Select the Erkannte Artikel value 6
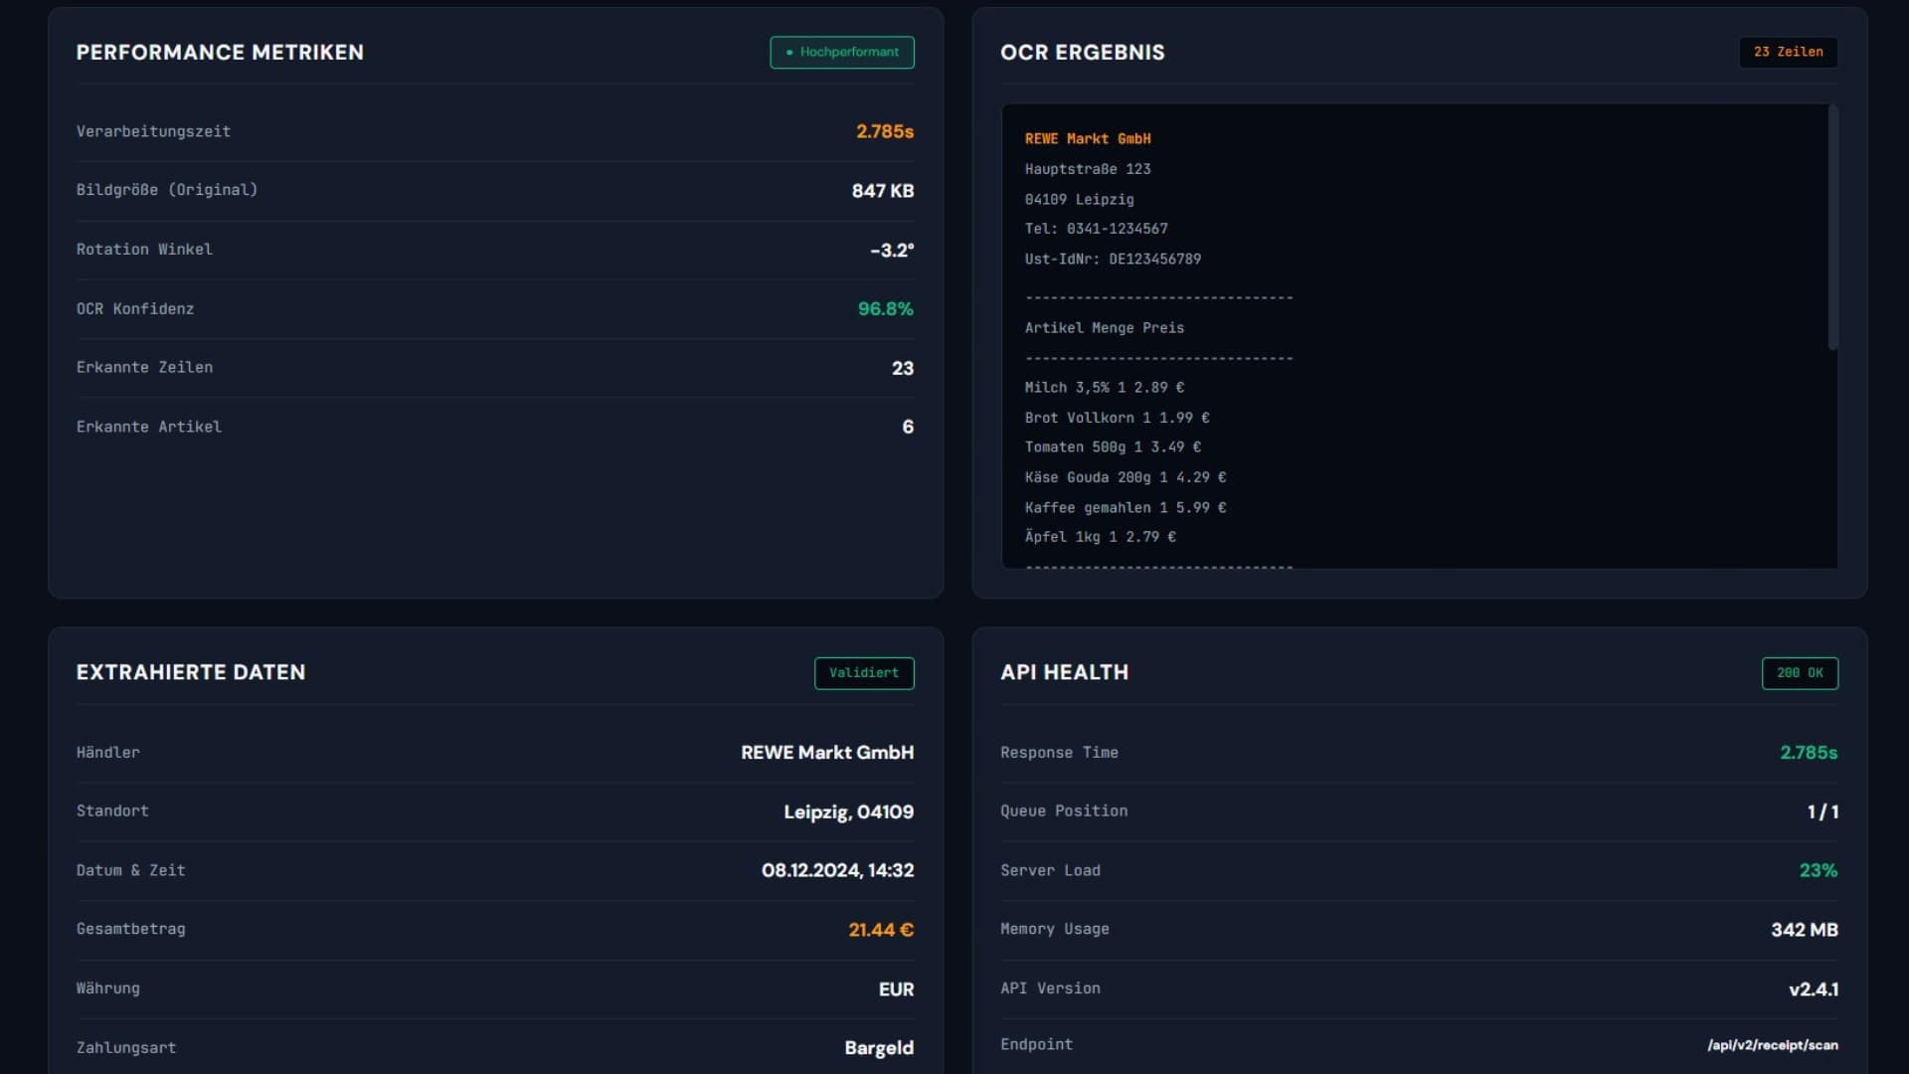 click(908, 427)
